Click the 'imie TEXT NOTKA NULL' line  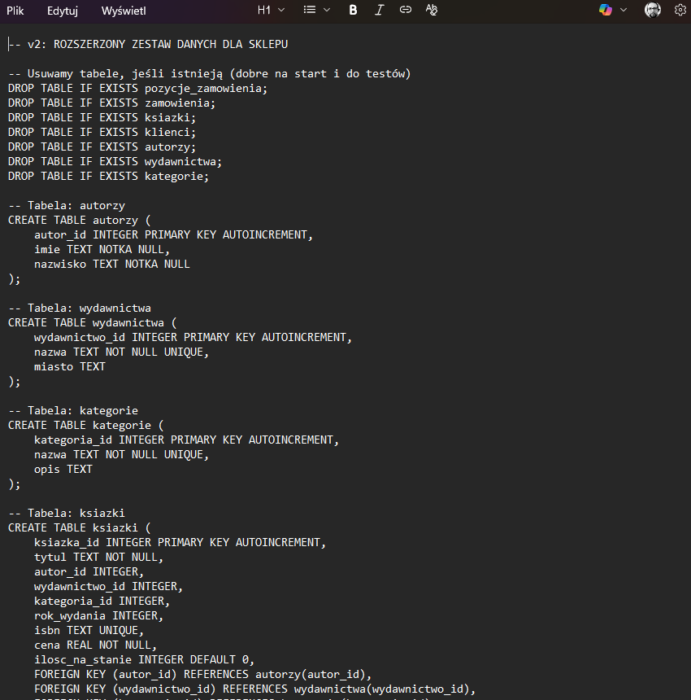pos(99,249)
